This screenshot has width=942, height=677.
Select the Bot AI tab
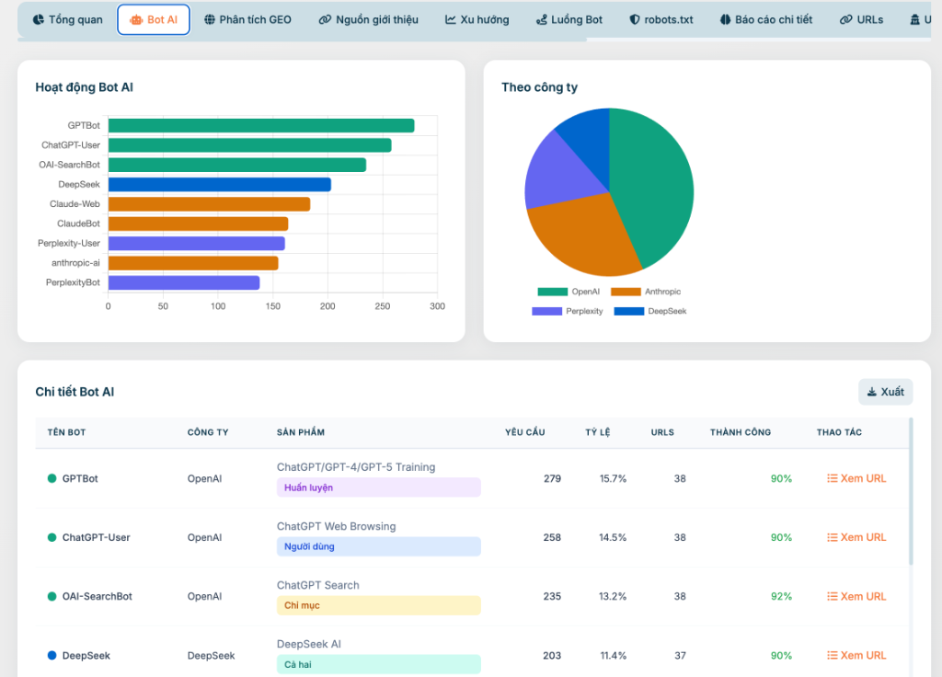154,20
